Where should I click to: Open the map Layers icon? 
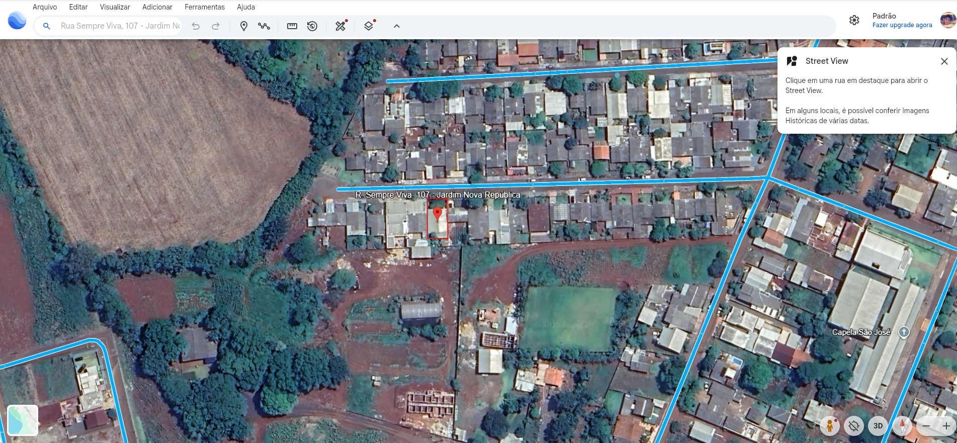point(369,26)
